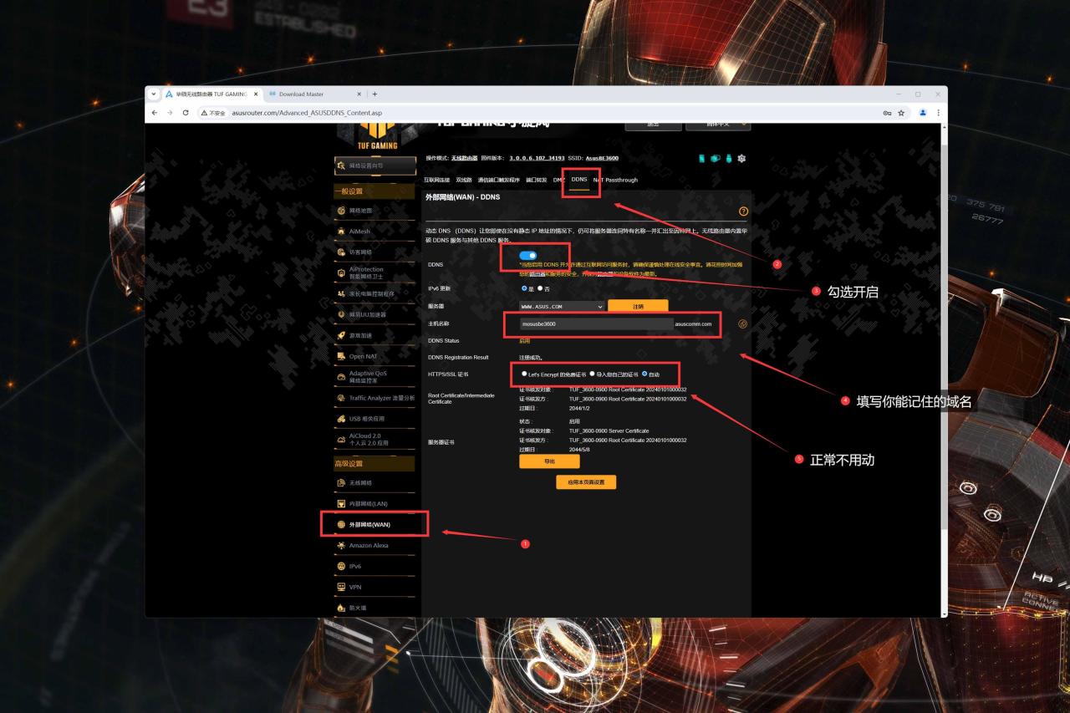The image size is (1070, 713).
Task: Open the AiCloud 2.0 cloud icon
Action: [x=341, y=439]
